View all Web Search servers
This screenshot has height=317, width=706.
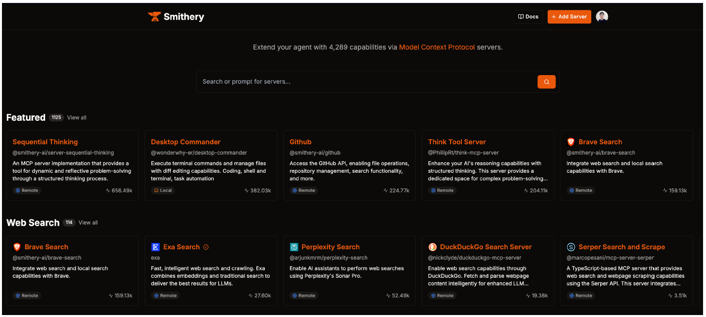tap(88, 222)
